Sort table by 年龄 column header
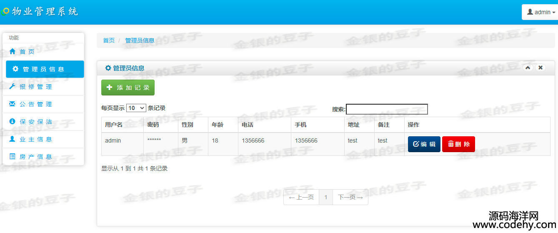This screenshot has width=558, height=233. pos(223,125)
